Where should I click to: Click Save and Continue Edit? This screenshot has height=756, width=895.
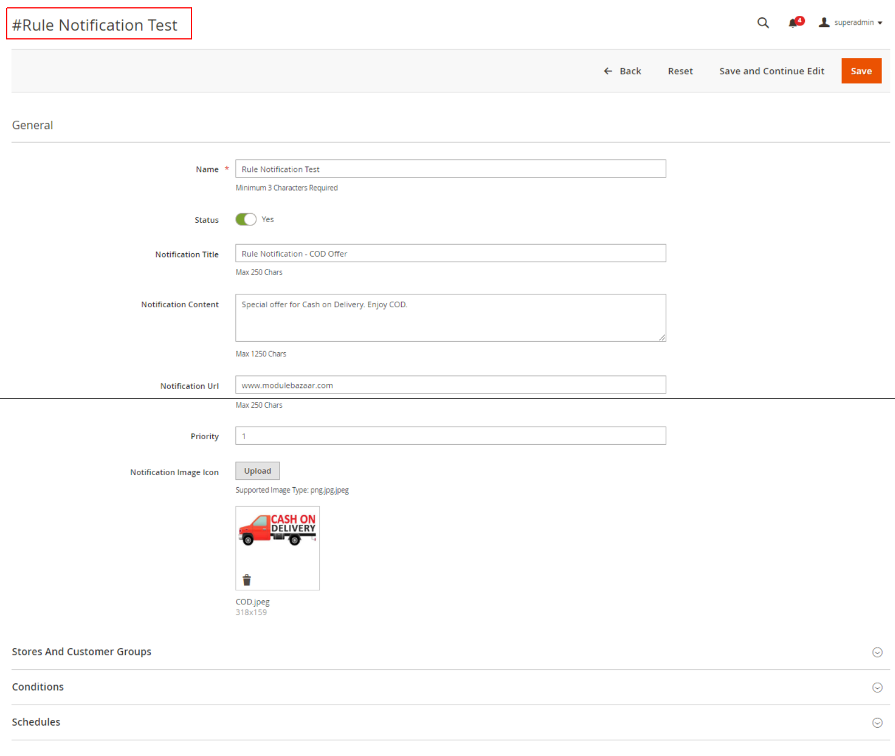[x=771, y=71]
